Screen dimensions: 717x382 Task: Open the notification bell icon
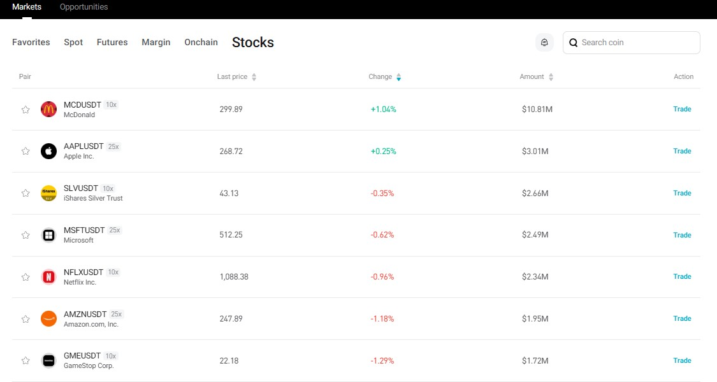pyautogui.click(x=544, y=42)
